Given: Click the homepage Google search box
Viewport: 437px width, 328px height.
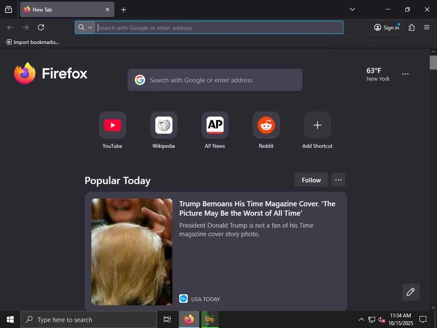Looking at the screenshot, I should [215, 80].
